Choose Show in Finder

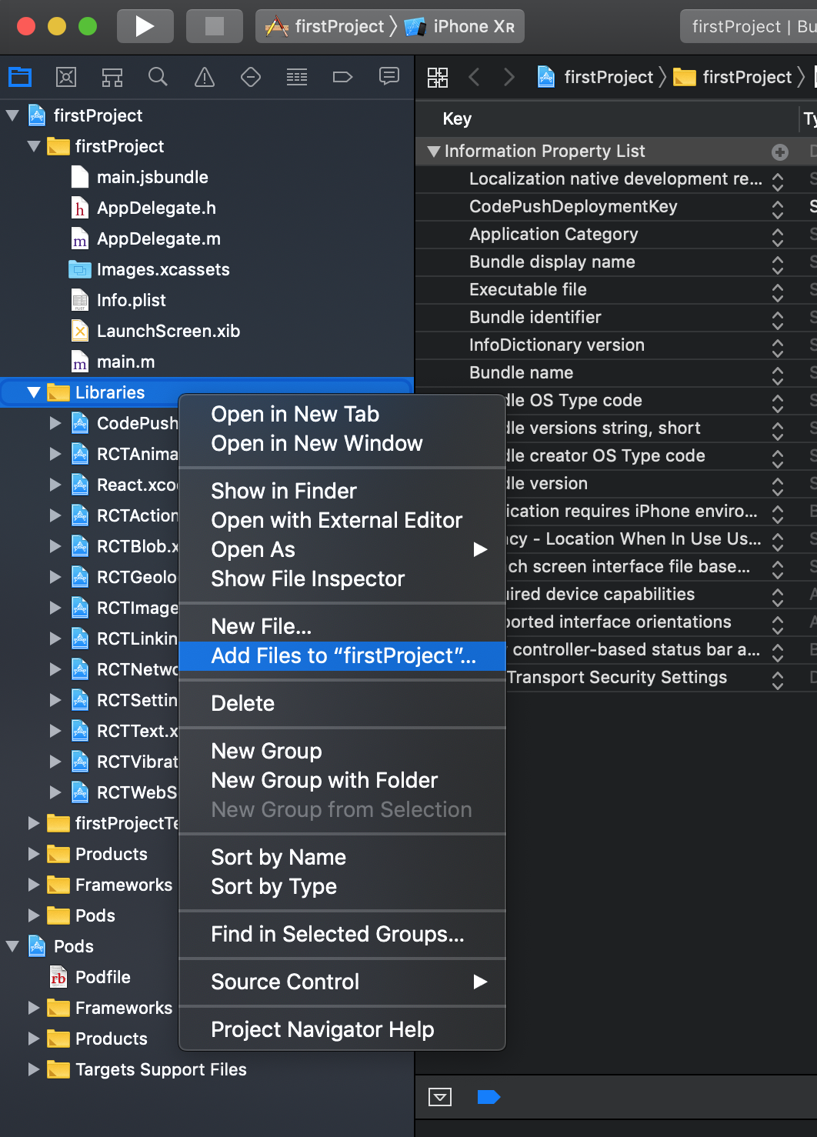click(x=342, y=491)
